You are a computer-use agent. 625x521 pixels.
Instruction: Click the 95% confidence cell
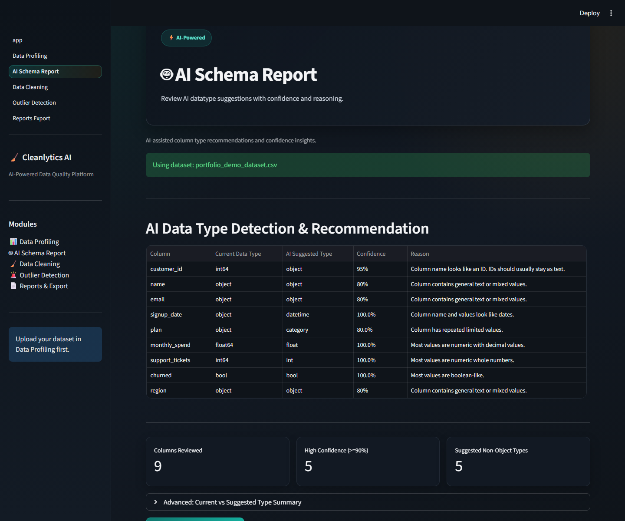[x=380, y=269]
